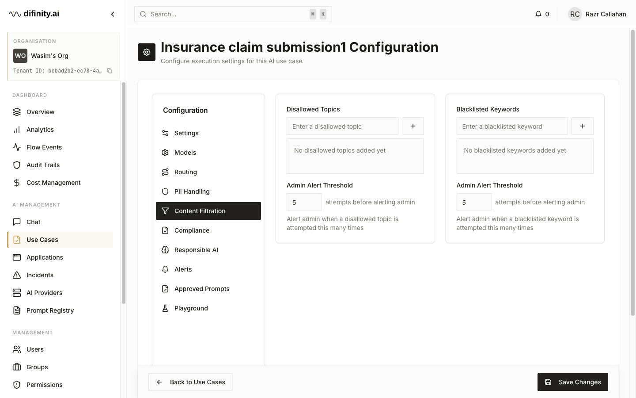Click the Playground flask icon
Screen dimensions: 636x398
pyautogui.click(x=165, y=308)
